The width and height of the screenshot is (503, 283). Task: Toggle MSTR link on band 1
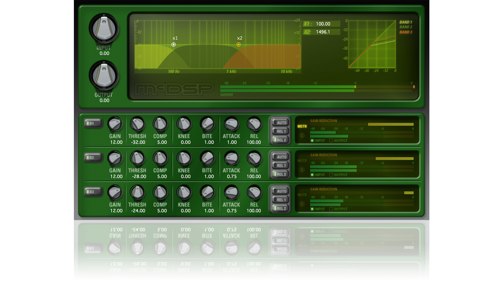click(x=302, y=126)
